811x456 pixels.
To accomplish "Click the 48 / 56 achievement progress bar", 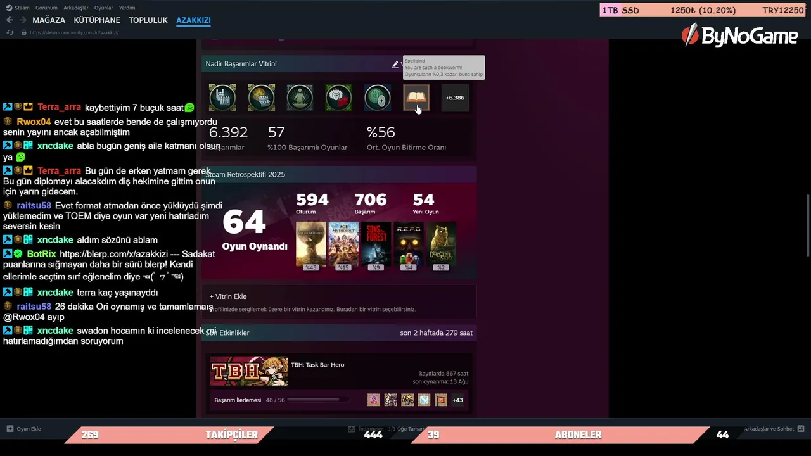I will click(317, 400).
